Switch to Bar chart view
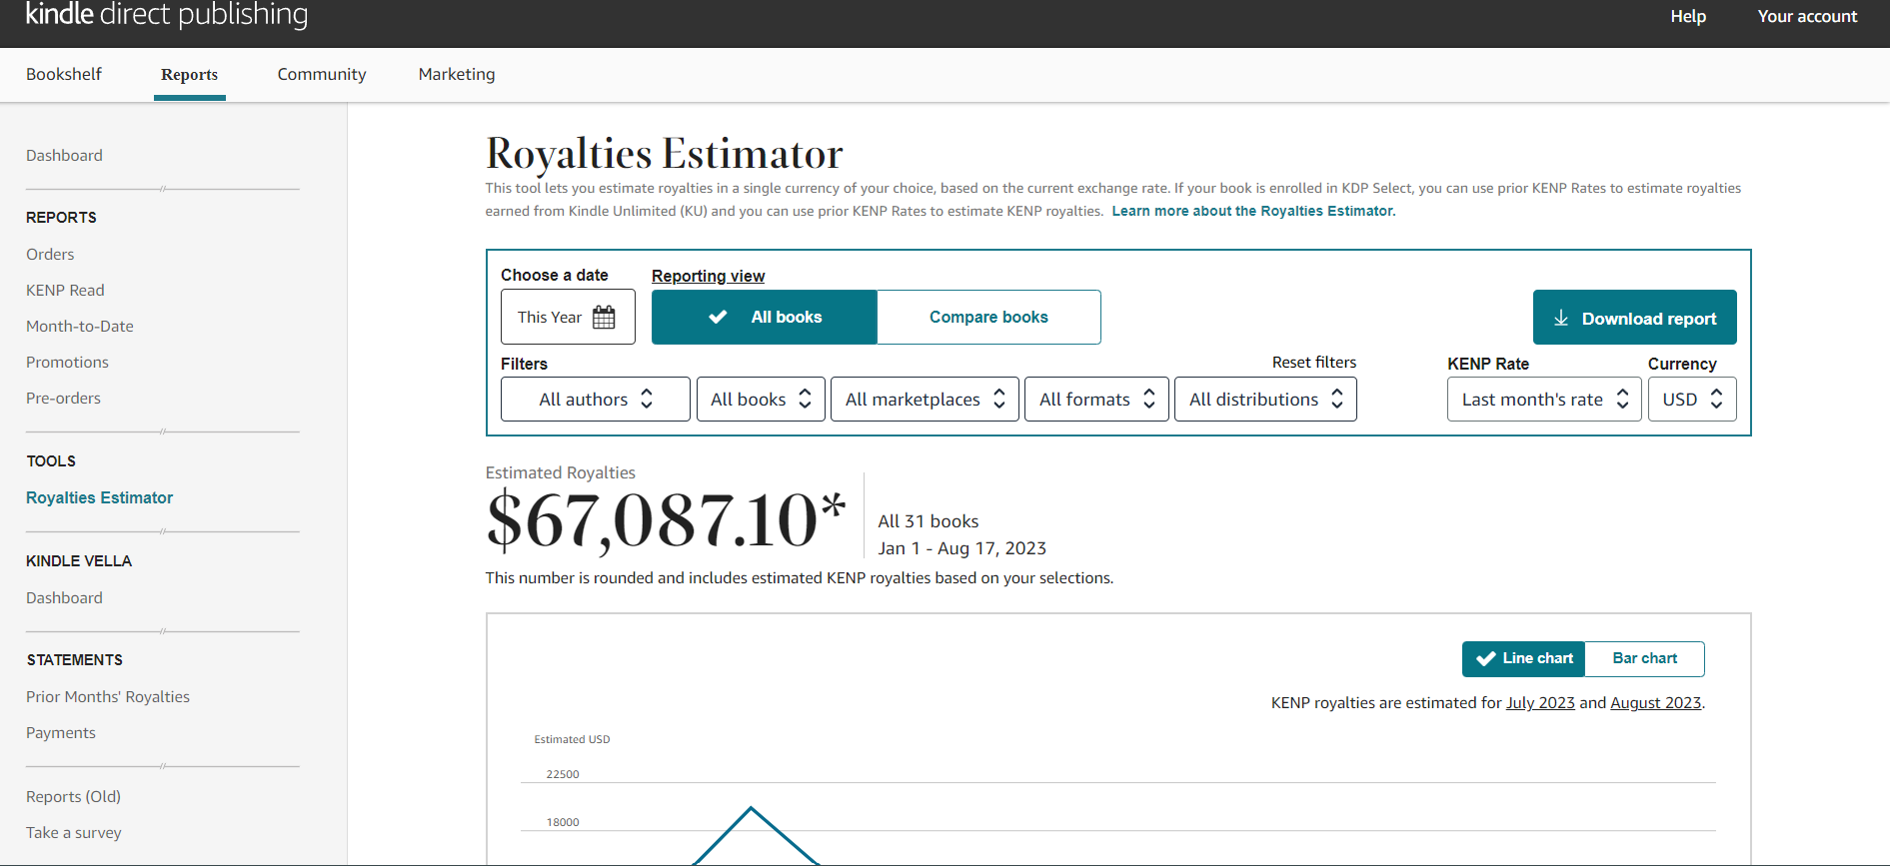1890x866 pixels. tap(1645, 658)
